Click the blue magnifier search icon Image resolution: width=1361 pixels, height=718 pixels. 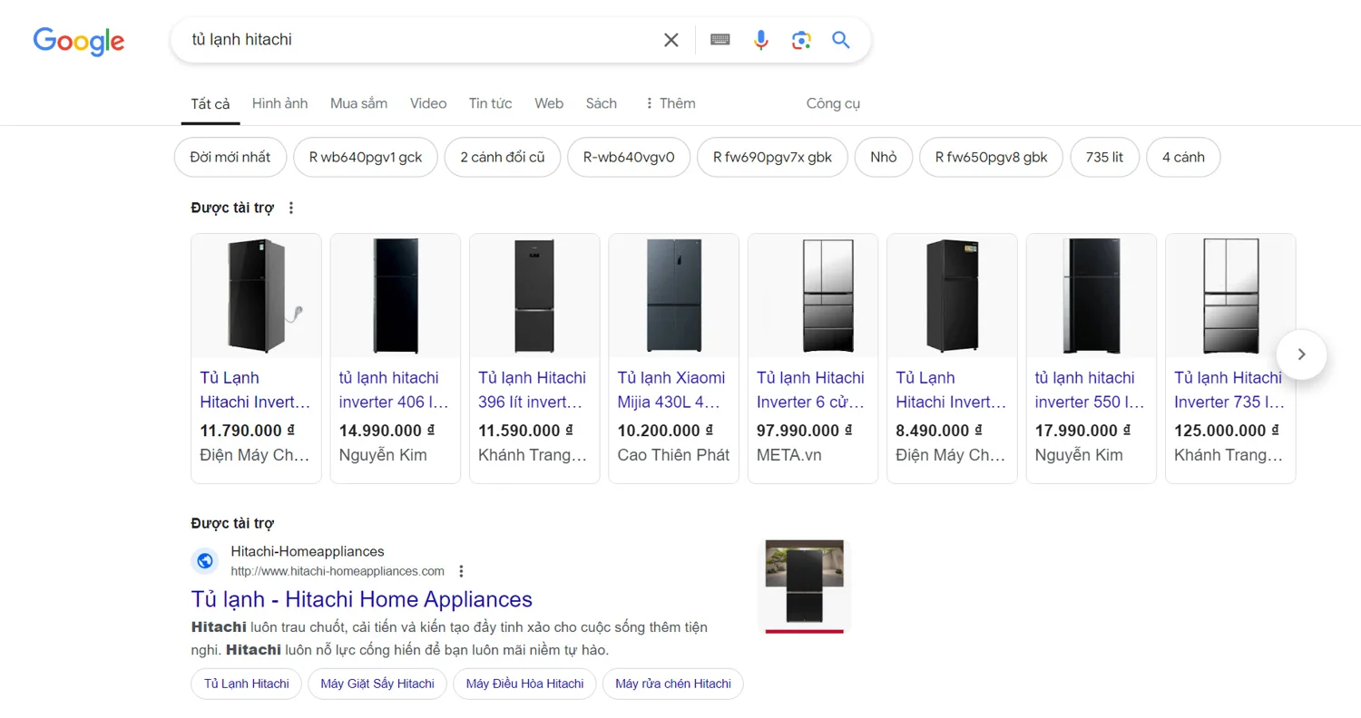click(841, 40)
